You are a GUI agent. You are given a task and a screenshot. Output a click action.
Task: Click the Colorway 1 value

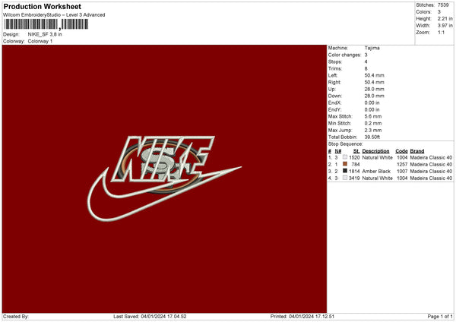pyautogui.click(x=40, y=41)
